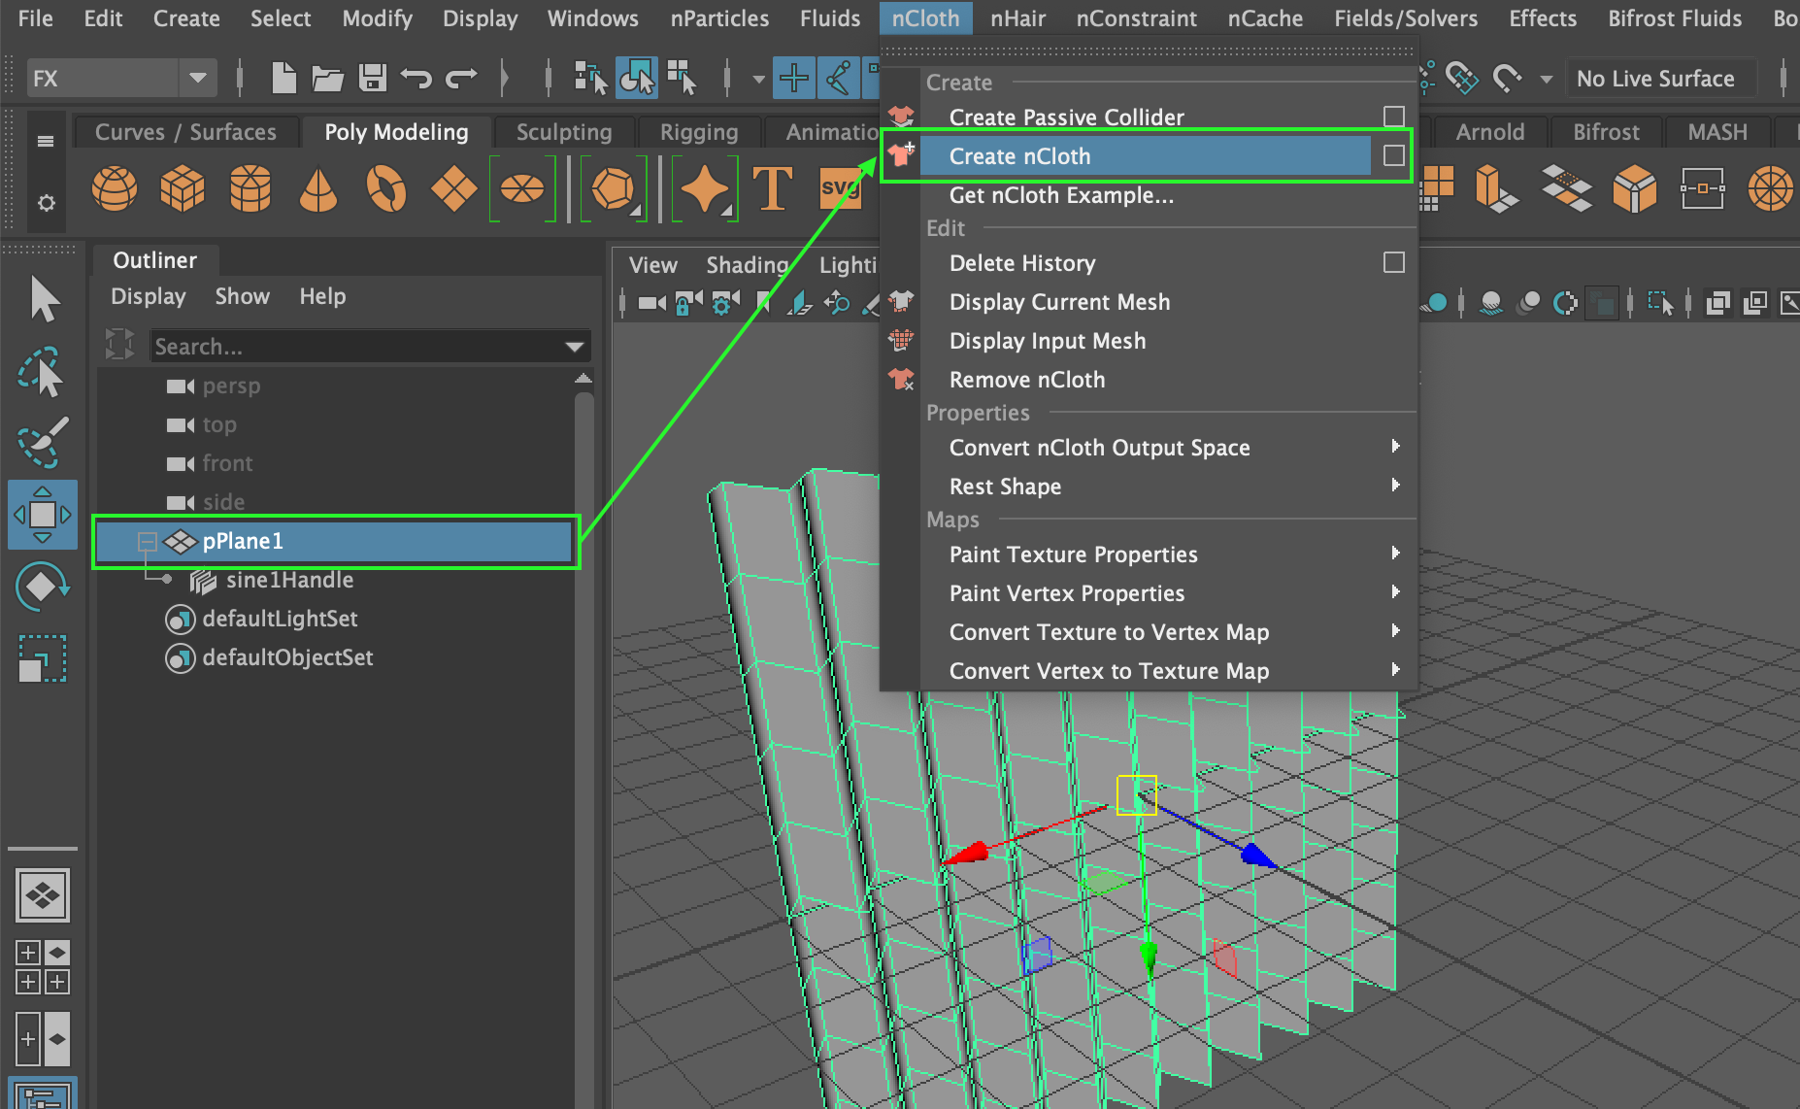The width and height of the screenshot is (1800, 1109).
Task: Switch to the Curves / Surfaces shelf tab
Action: pyautogui.click(x=185, y=132)
